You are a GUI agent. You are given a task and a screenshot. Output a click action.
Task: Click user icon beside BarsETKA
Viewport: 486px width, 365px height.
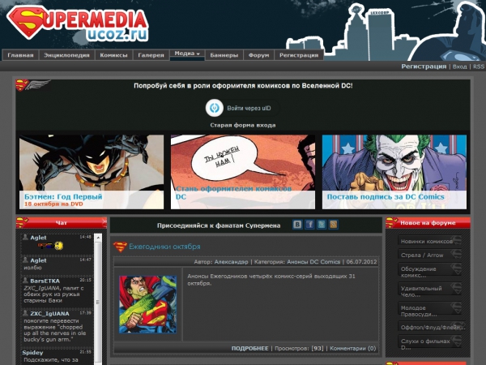[25, 281]
